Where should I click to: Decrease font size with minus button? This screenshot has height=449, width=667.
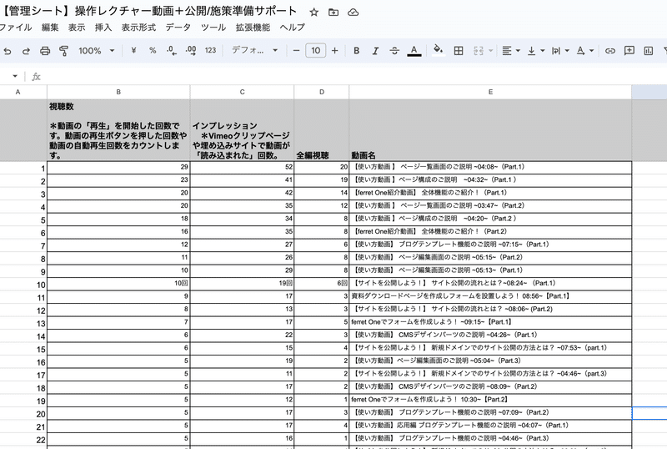(x=297, y=50)
